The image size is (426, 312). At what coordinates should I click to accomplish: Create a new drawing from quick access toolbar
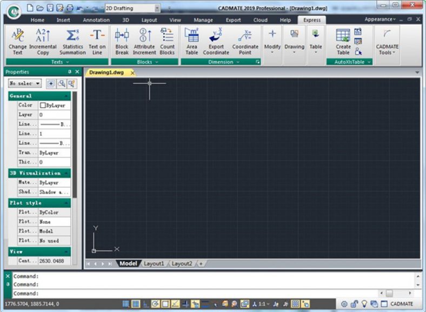pos(30,8)
